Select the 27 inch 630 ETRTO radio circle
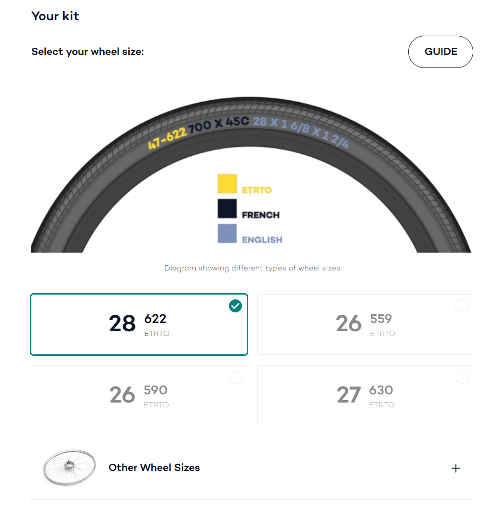 (x=462, y=377)
